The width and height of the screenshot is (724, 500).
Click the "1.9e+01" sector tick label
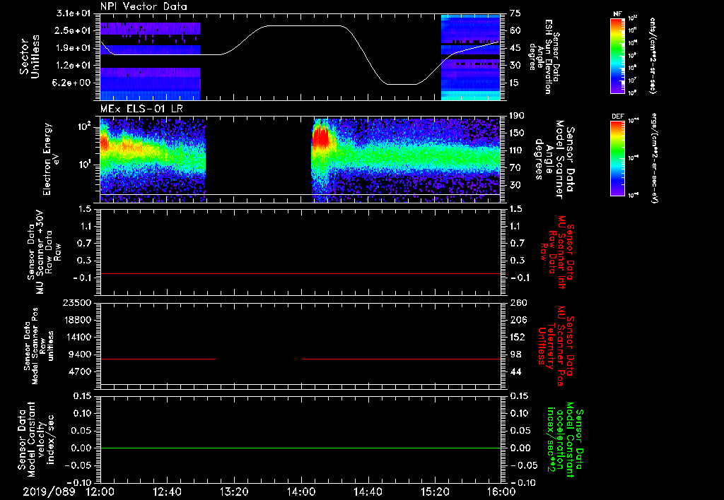coord(74,48)
